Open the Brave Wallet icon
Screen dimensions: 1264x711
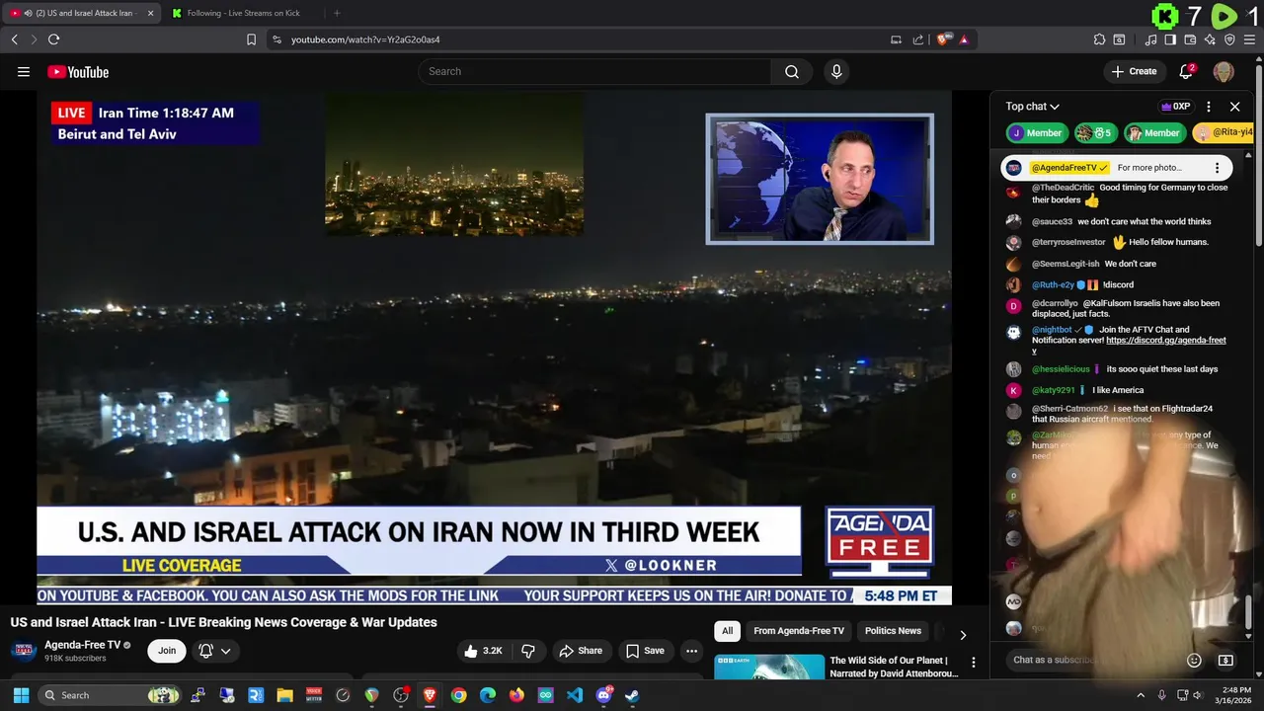tap(1190, 39)
